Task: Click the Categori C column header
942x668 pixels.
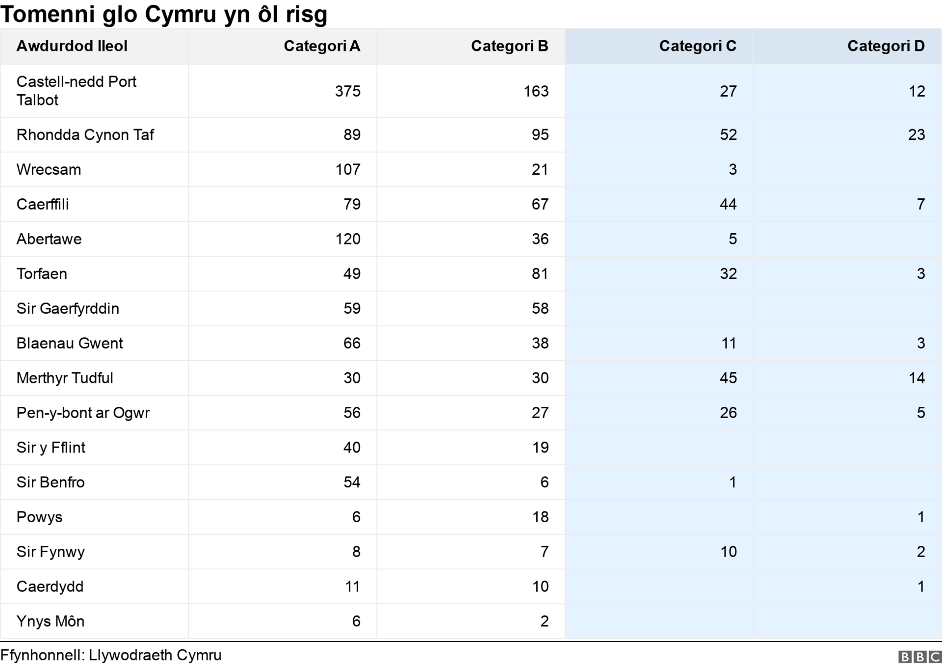Action: pos(698,46)
